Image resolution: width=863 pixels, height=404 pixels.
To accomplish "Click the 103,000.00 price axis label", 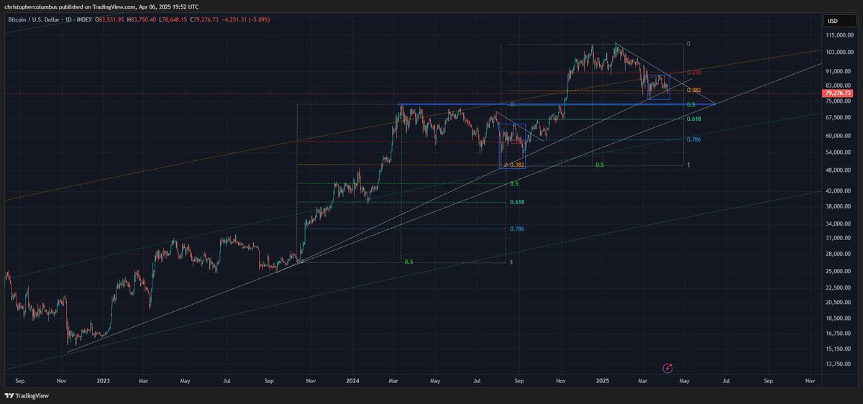I will (841, 52).
